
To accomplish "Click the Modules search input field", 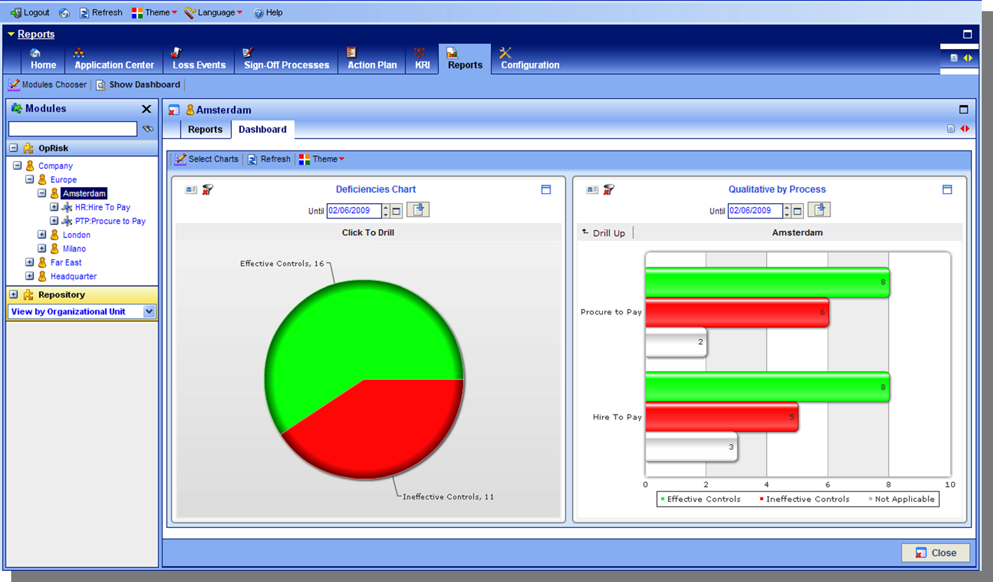I will tap(73, 129).
